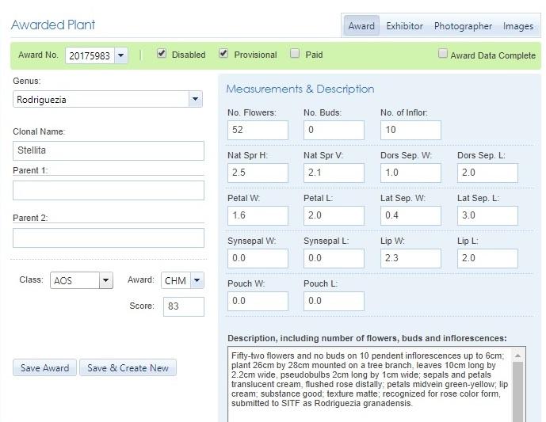This screenshot has width=546, height=422.
Task: Click the Save Award button
Action: [44, 368]
